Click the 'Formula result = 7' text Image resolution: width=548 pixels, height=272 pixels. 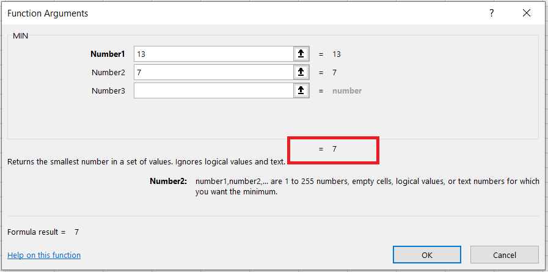coord(43,232)
